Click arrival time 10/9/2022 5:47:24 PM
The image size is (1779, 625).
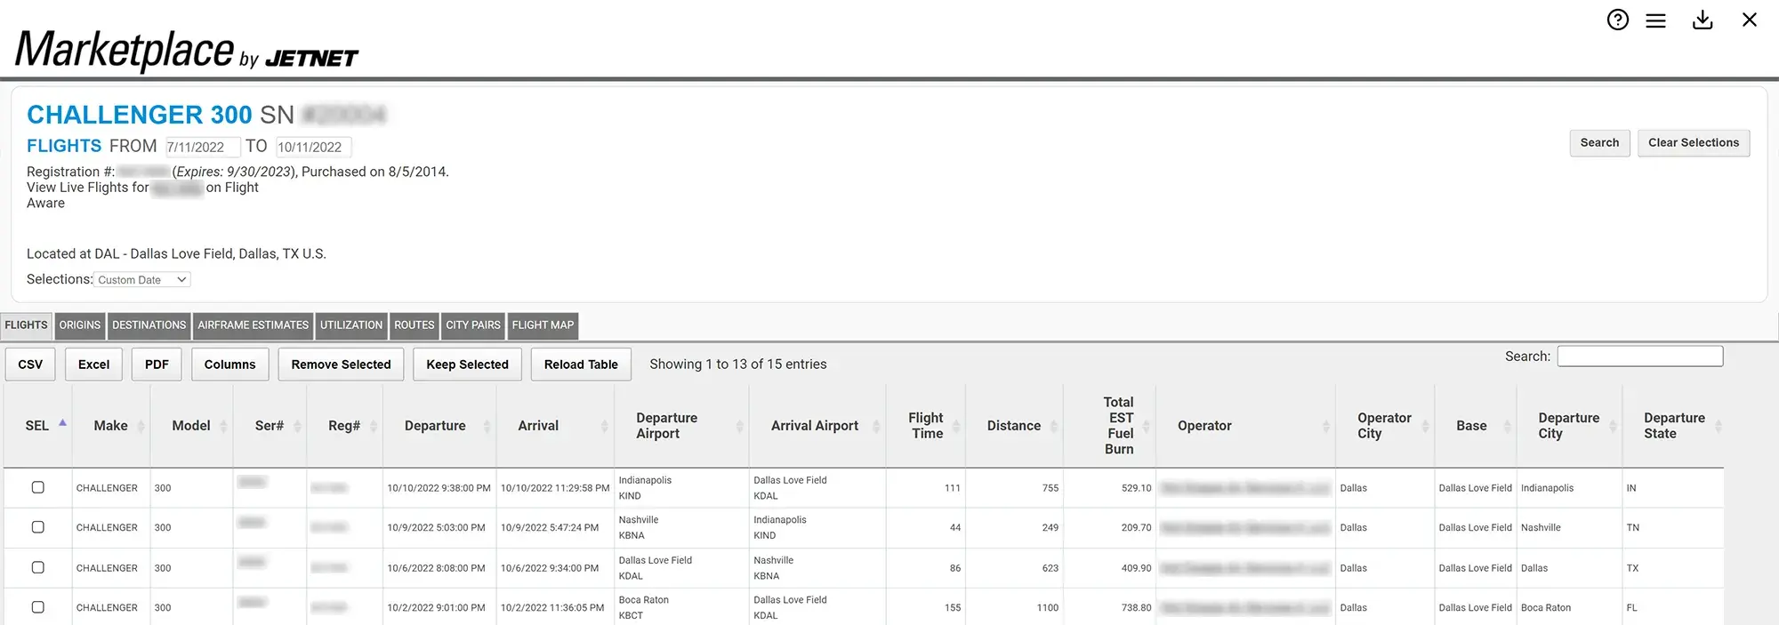pyautogui.click(x=550, y=527)
